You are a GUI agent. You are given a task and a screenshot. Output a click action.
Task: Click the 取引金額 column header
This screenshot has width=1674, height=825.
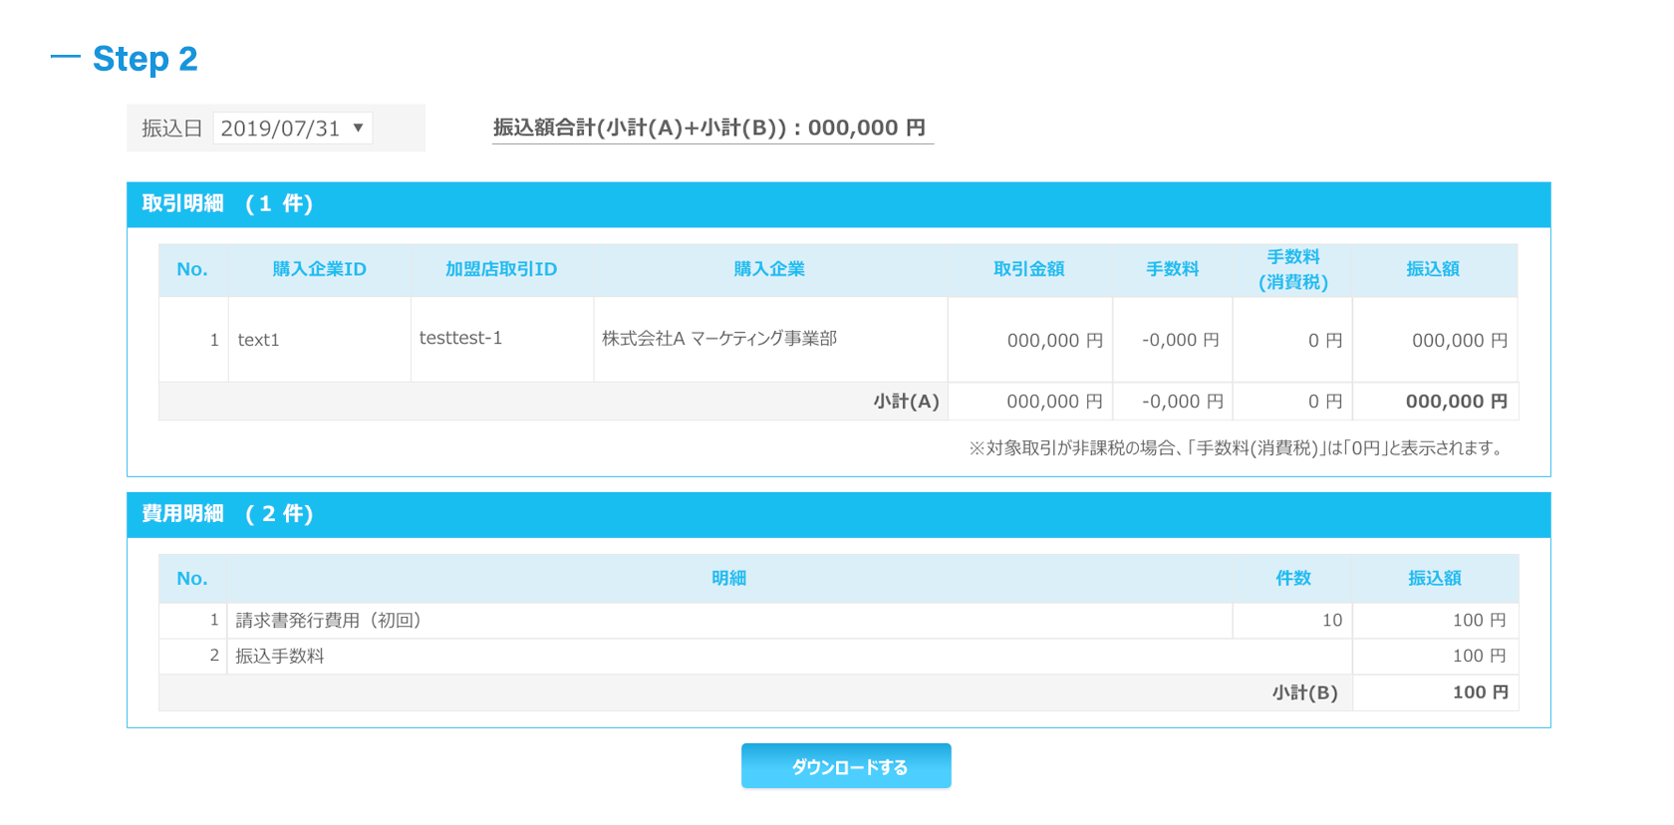point(1029,269)
